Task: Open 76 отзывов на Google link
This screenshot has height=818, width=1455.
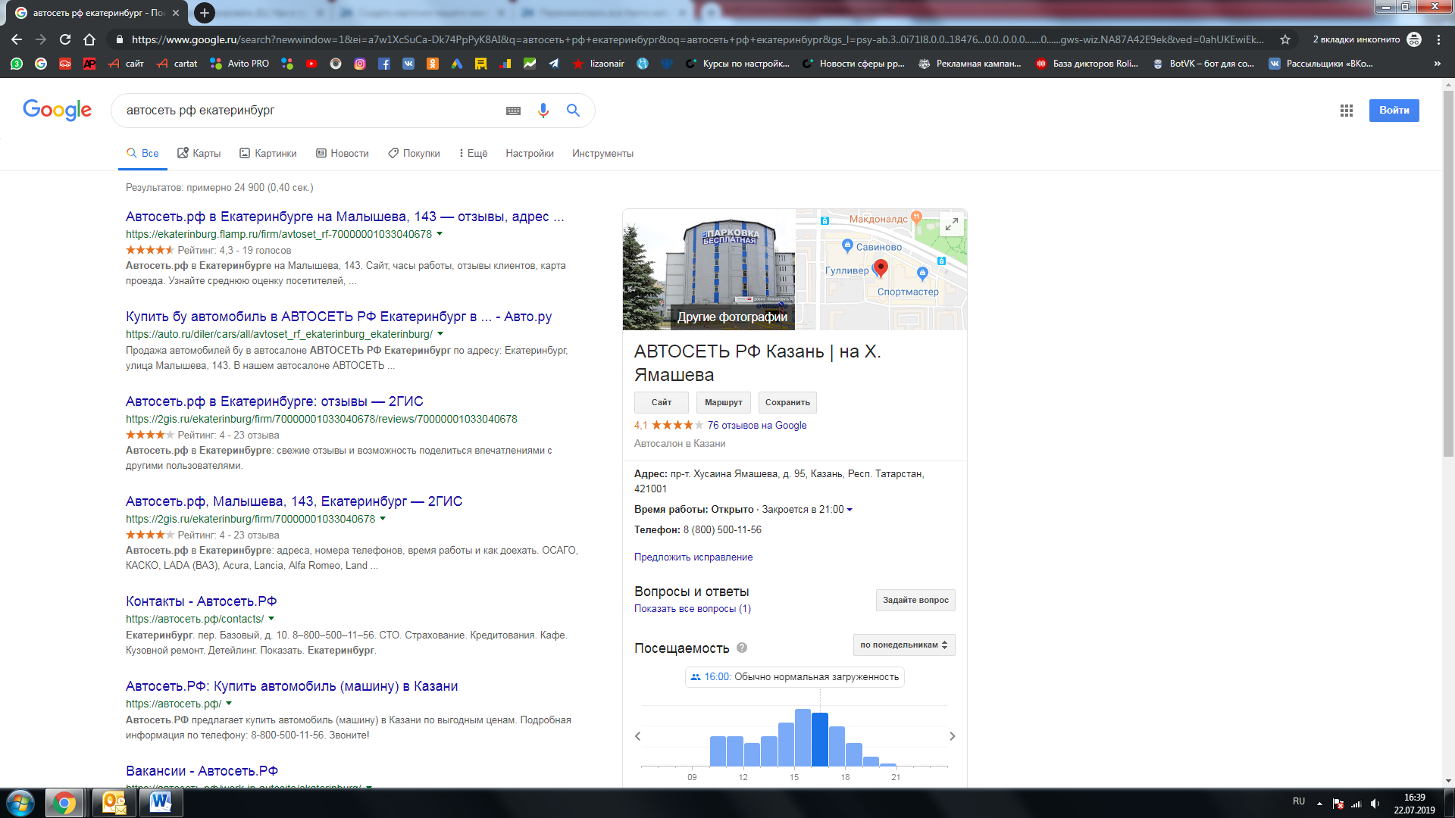Action: pos(757,426)
